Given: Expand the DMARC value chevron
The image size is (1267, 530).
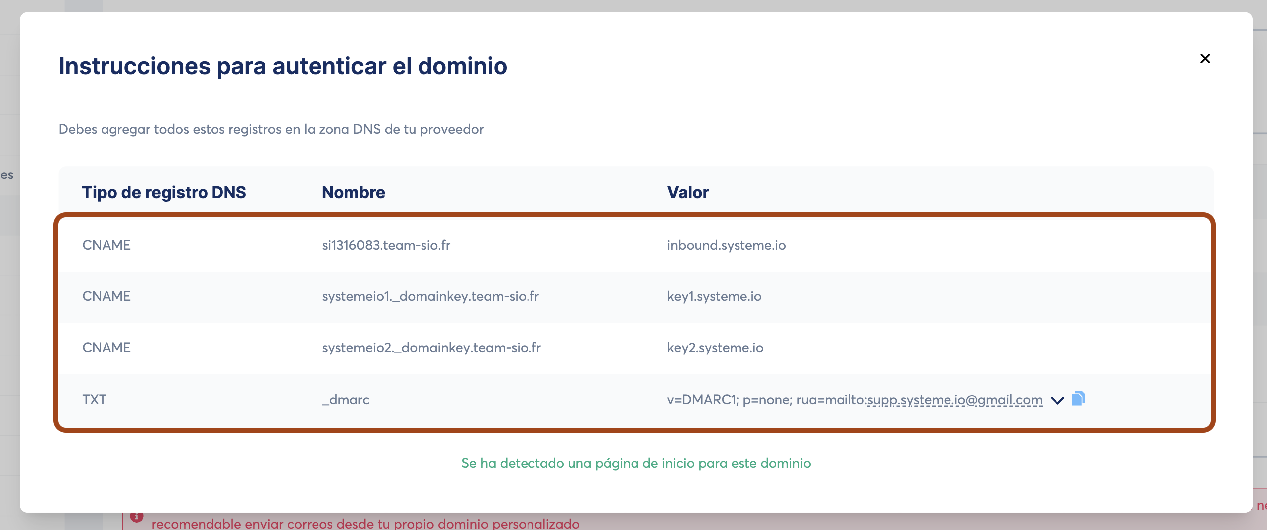Looking at the screenshot, I should tap(1057, 400).
